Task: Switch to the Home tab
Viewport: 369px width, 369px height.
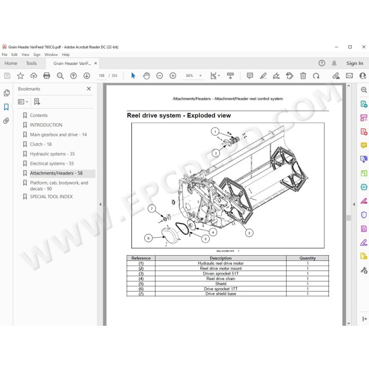Action: click(11, 63)
